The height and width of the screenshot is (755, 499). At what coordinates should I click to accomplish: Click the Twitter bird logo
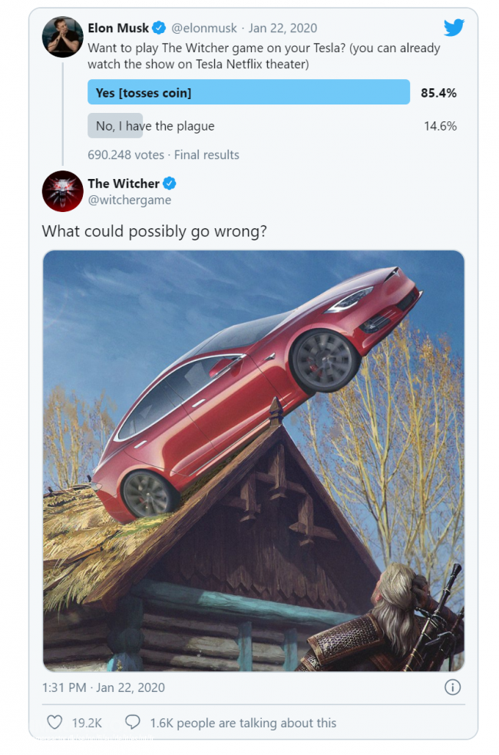click(x=454, y=27)
